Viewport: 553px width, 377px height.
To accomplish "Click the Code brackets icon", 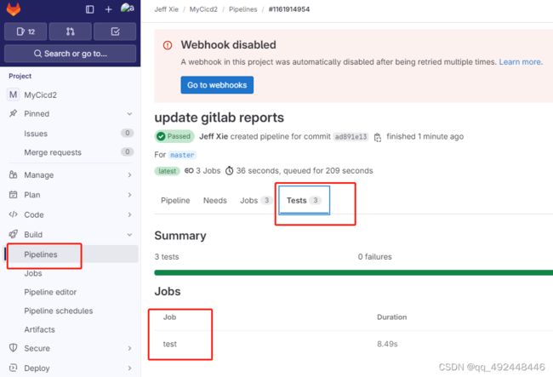I will coord(13,214).
